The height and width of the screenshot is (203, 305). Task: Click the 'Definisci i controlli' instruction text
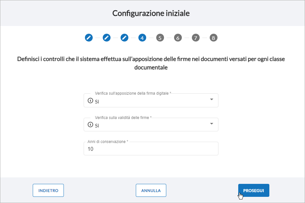151,63
